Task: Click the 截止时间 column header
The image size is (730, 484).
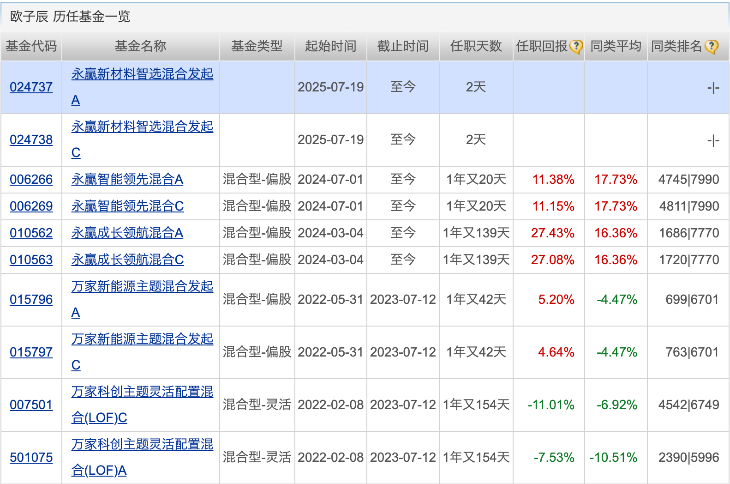Action: click(403, 46)
